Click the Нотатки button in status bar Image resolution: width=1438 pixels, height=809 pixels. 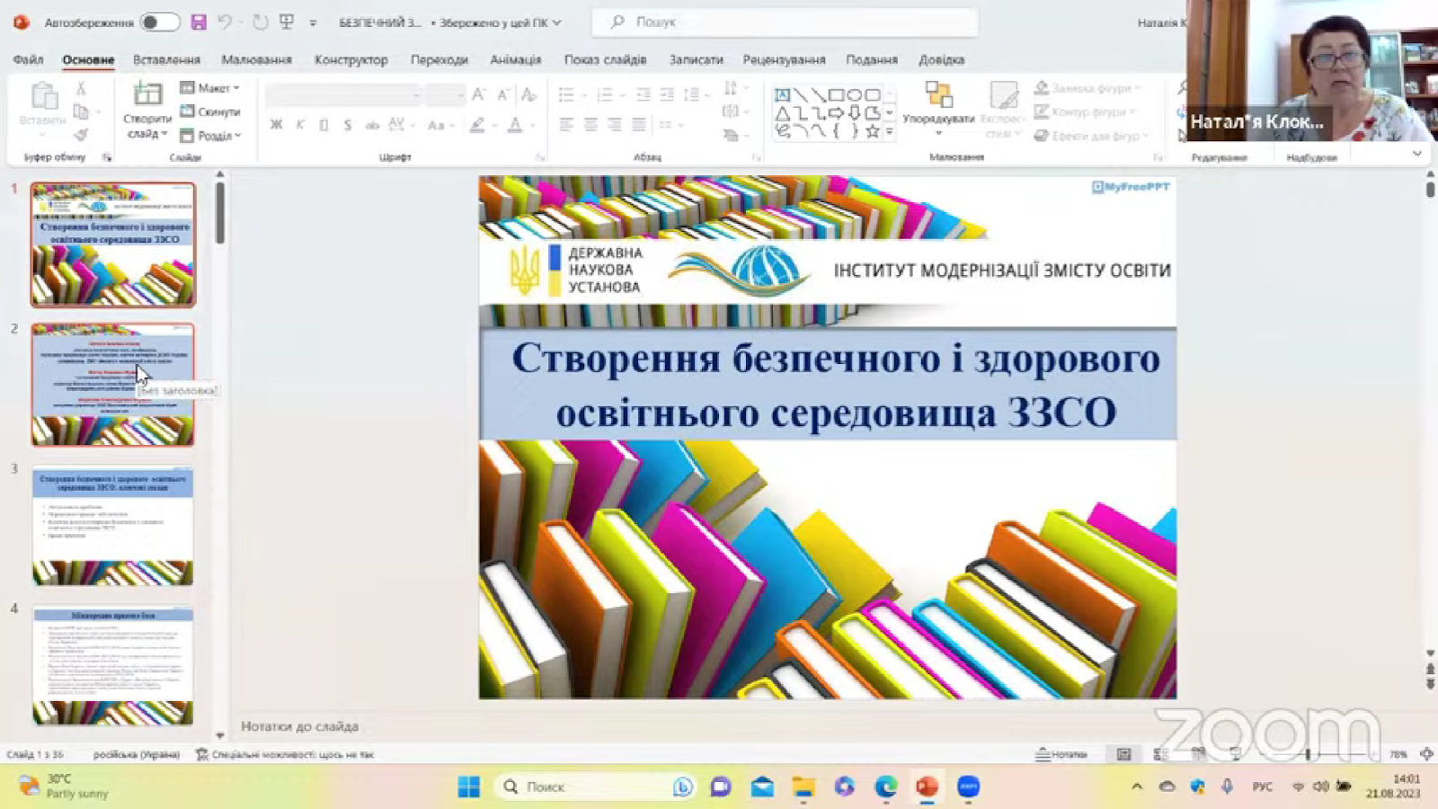pyautogui.click(x=1061, y=754)
